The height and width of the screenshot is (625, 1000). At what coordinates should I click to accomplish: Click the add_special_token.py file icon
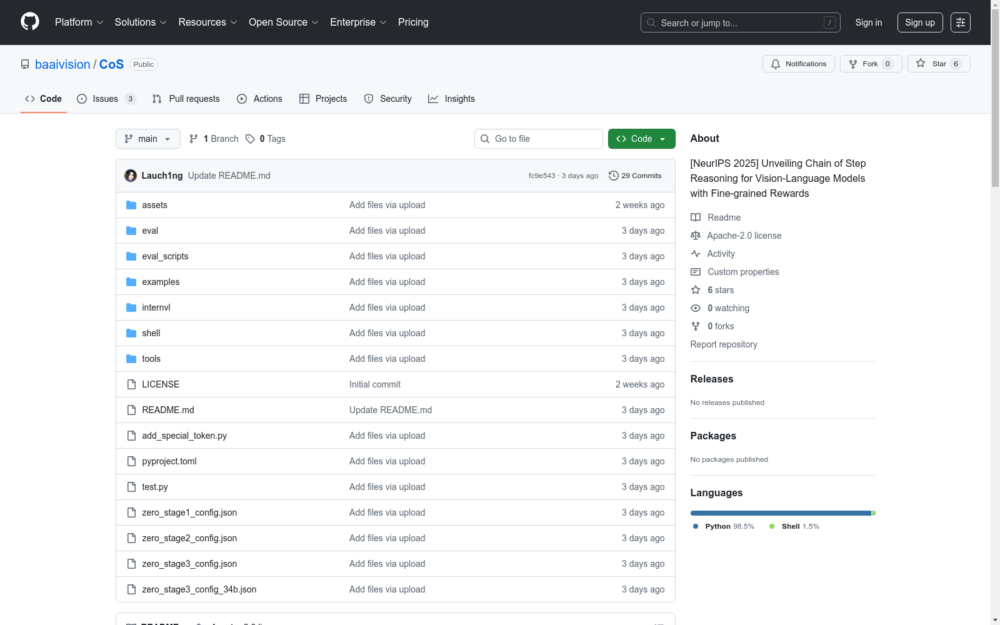[131, 436]
